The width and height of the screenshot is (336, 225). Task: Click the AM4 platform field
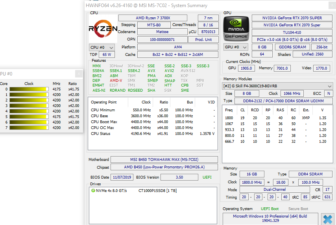[178, 47]
